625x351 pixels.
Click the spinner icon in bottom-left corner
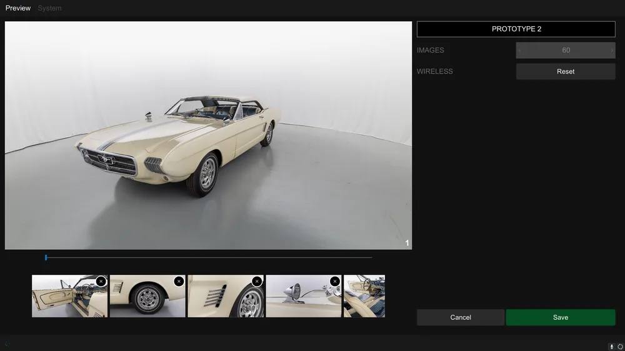pos(7,344)
